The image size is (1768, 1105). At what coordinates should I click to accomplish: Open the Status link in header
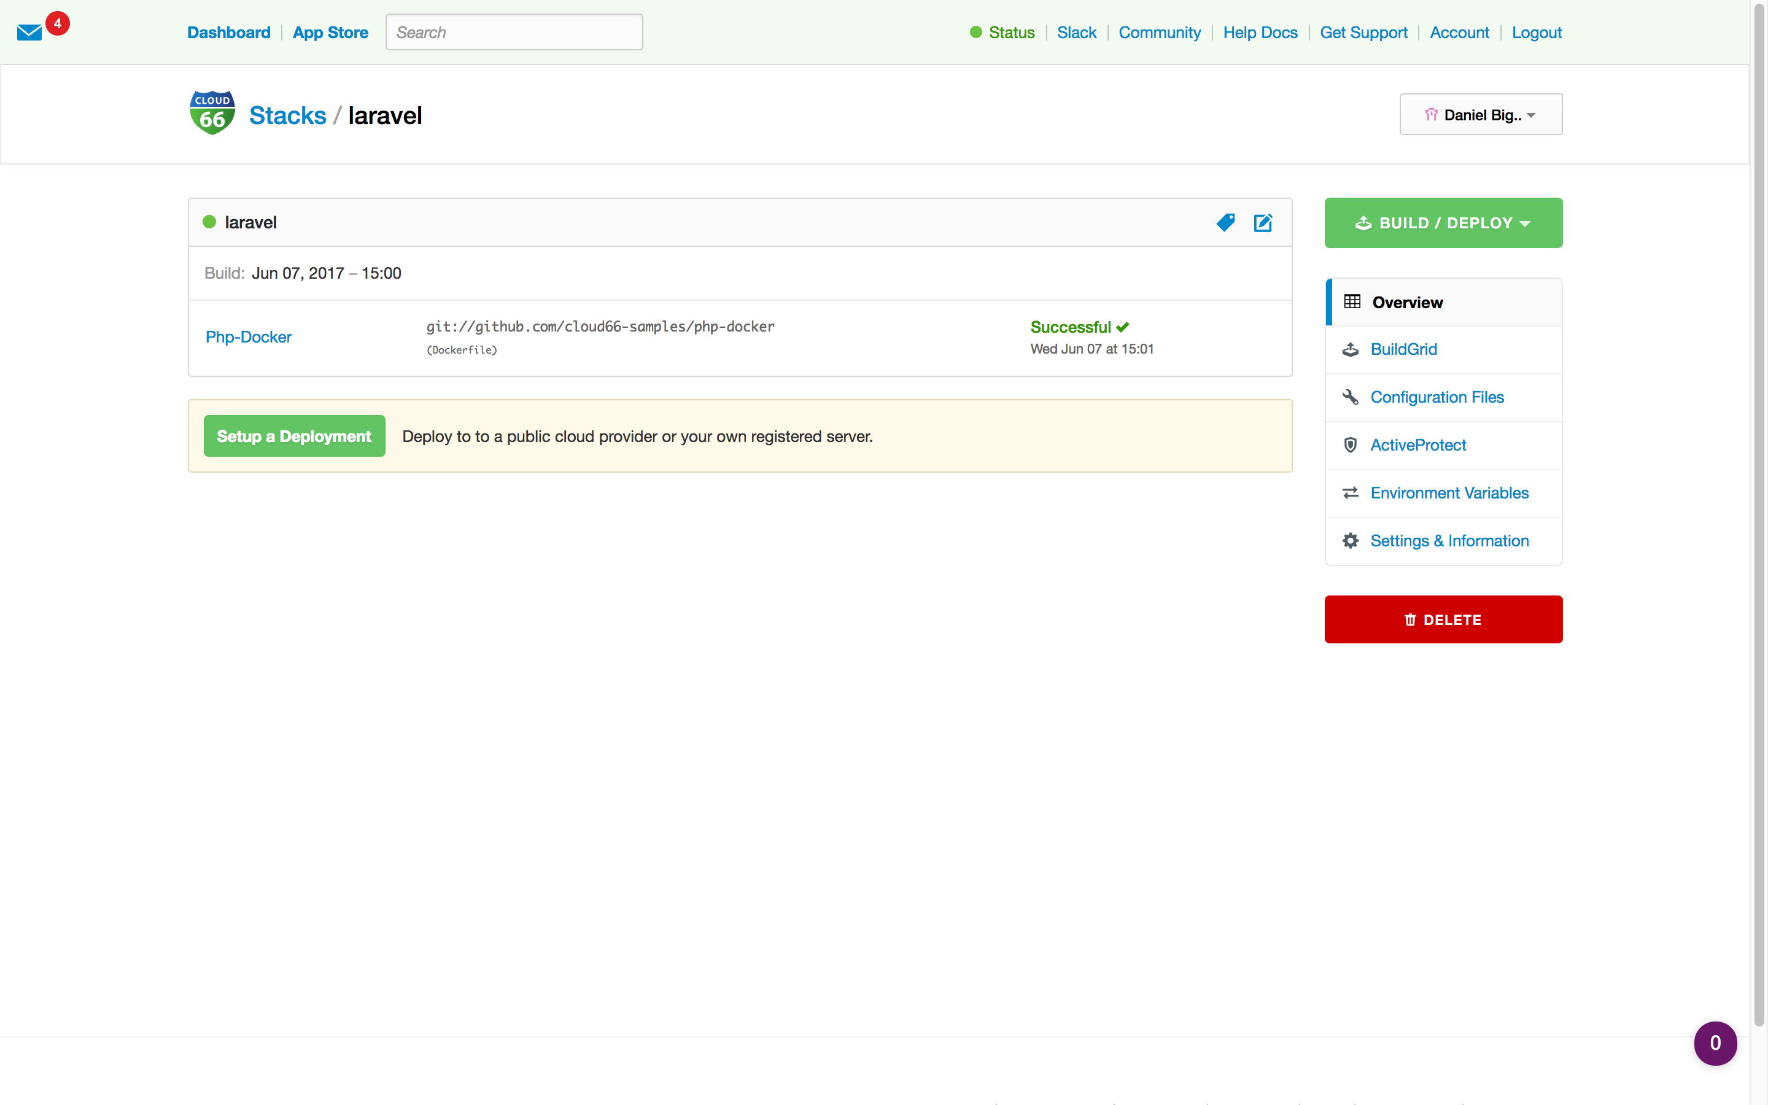[1012, 32]
